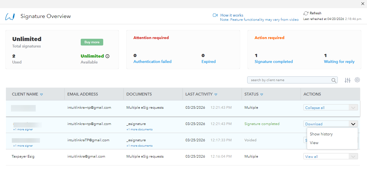This screenshot has height=184, width=367.
Task: Click the info icon beside Unlimited Available
Action: pos(107,56)
